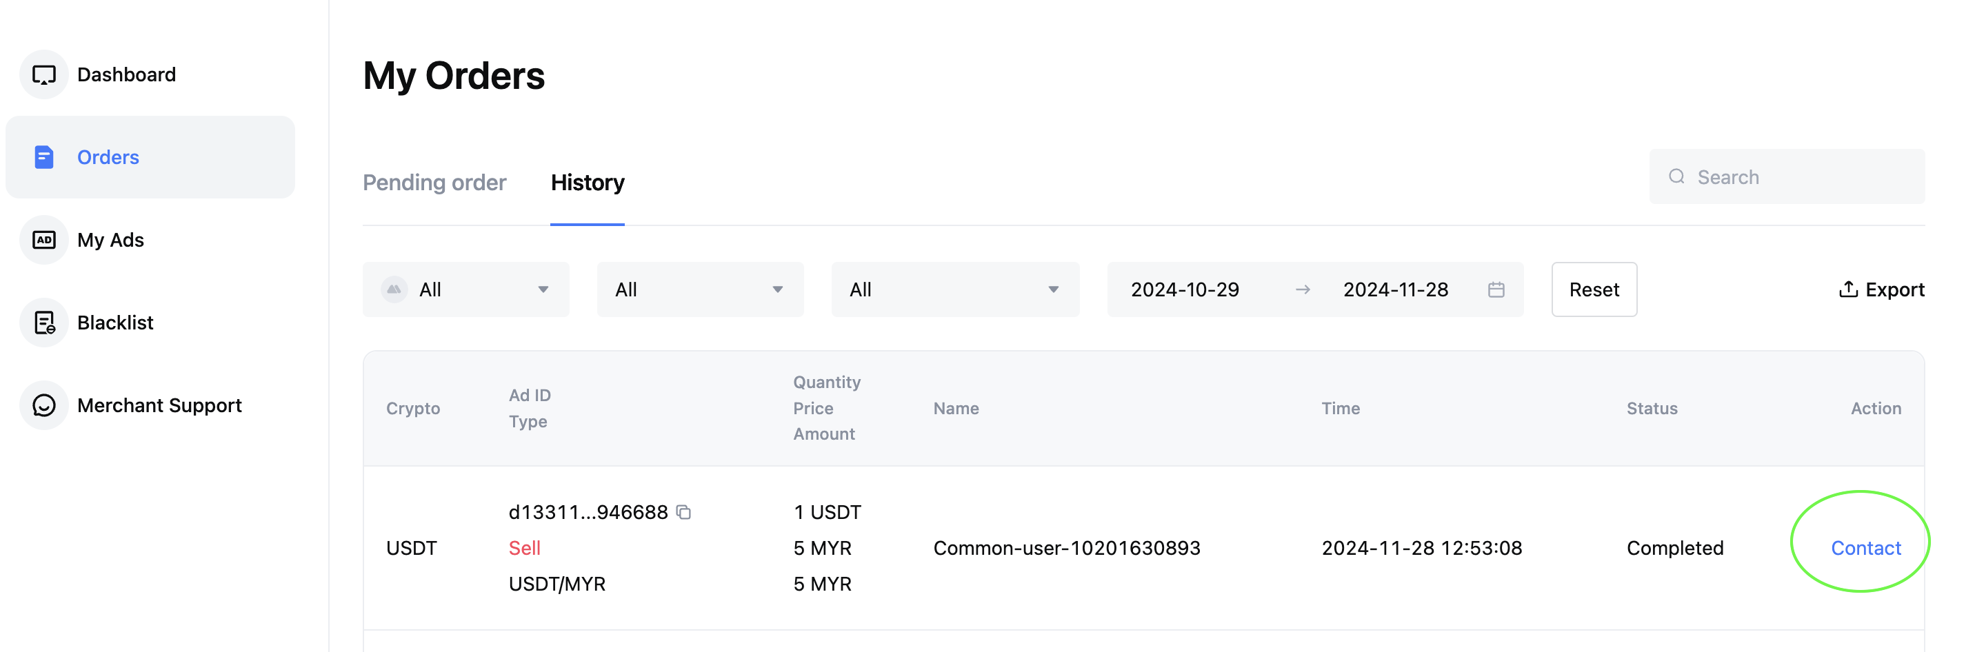Viewport: 1975px width, 652px height.
Task: Click the Status column header
Action: tap(1652, 409)
